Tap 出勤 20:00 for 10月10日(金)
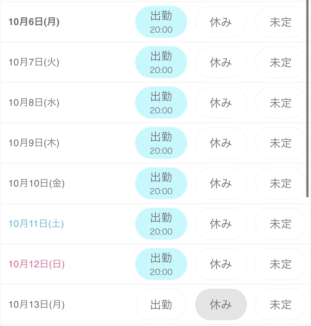The height and width of the screenshot is (326, 311). [x=161, y=183]
